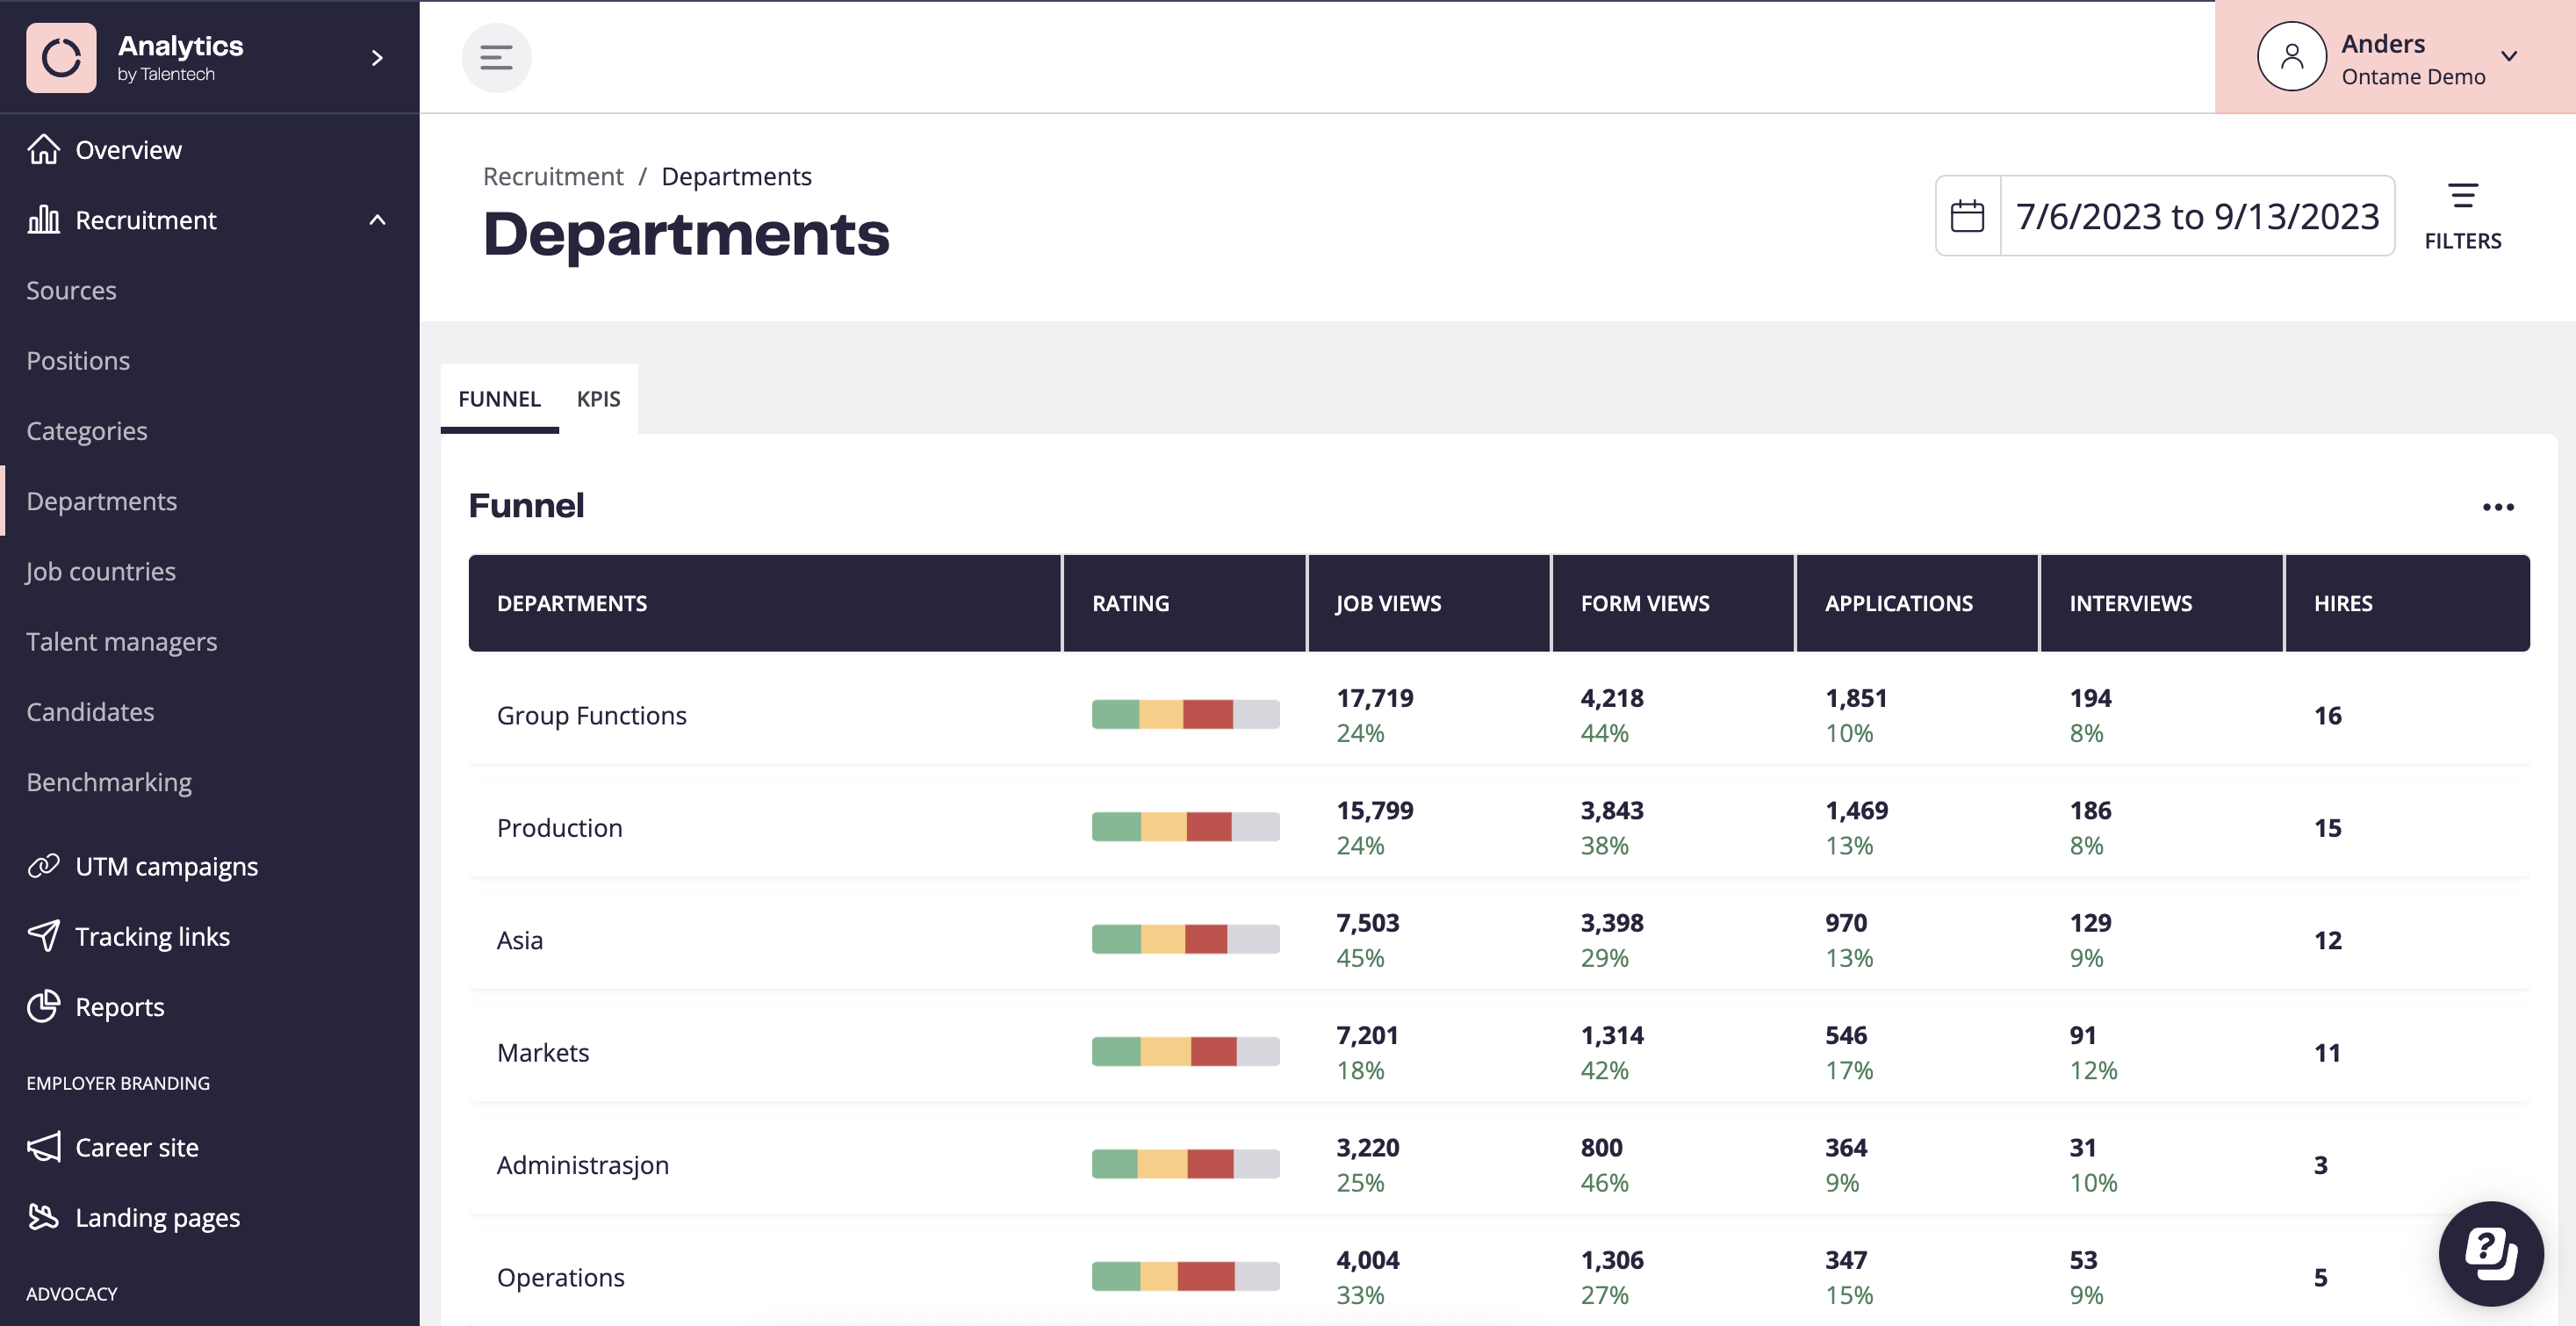The height and width of the screenshot is (1326, 2576).
Task: Open Talent managers in the sidebar
Action: (x=121, y=642)
